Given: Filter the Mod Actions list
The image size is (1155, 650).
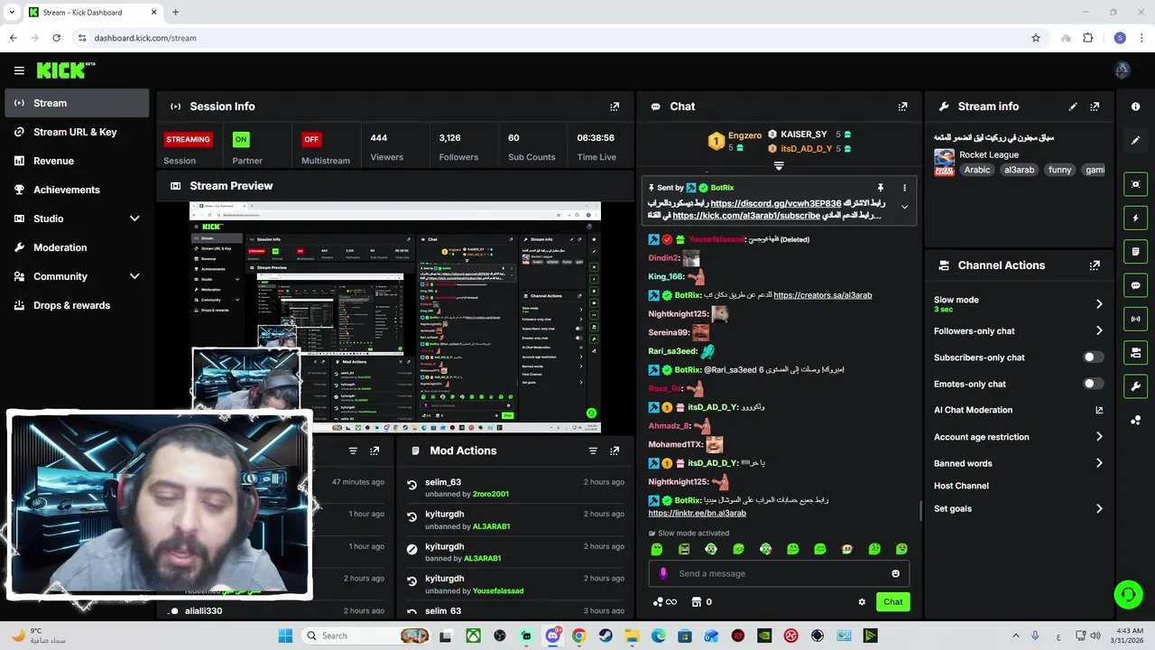Looking at the screenshot, I should [x=593, y=450].
